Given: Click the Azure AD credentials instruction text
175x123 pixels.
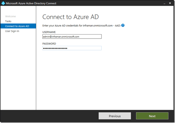Looking at the screenshot, I should point(81,25).
